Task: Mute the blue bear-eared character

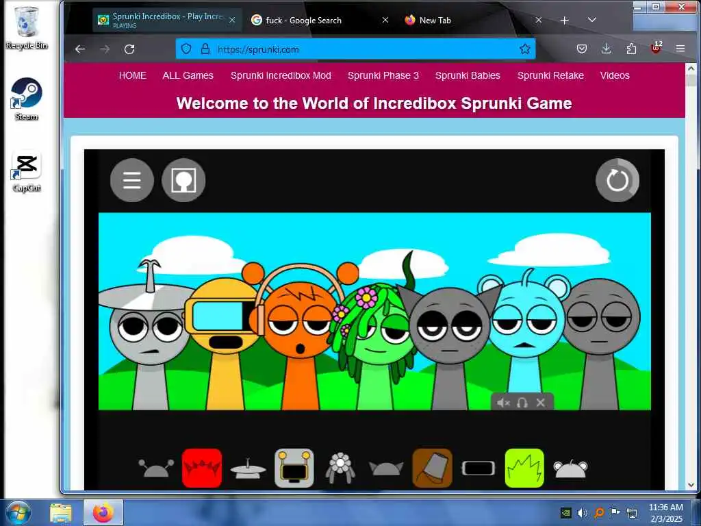Action: click(x=503, y=403)
